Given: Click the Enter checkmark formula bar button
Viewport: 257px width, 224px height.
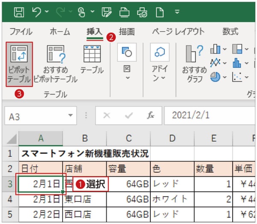Looking at the screenshot, I should point(128,116).
